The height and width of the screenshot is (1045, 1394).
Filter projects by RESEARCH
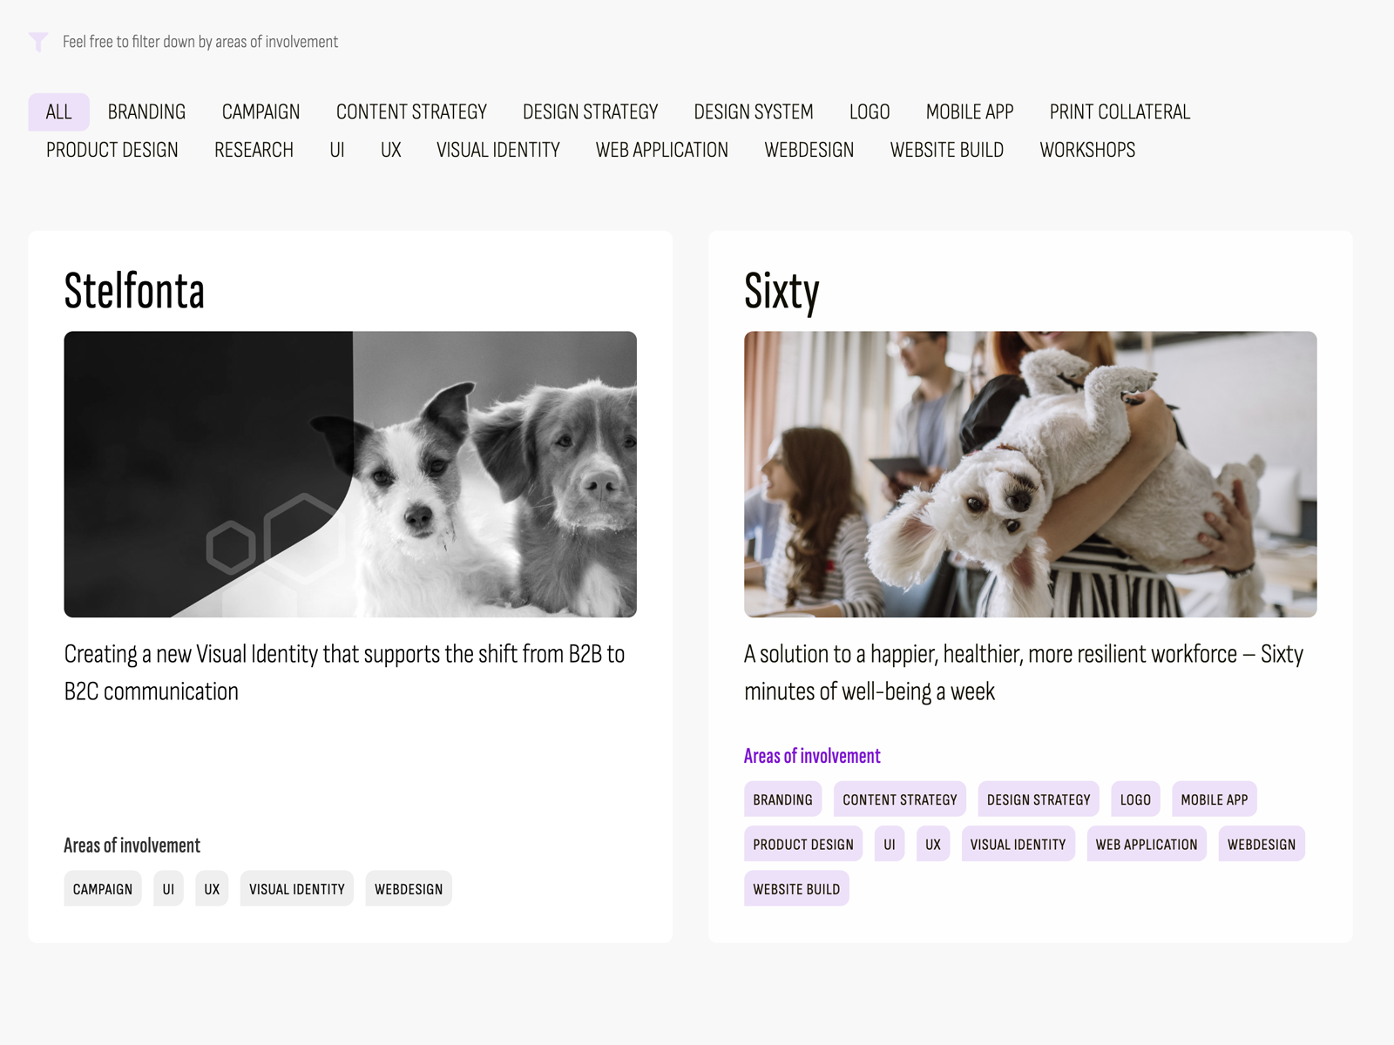(x=254, y=150)
